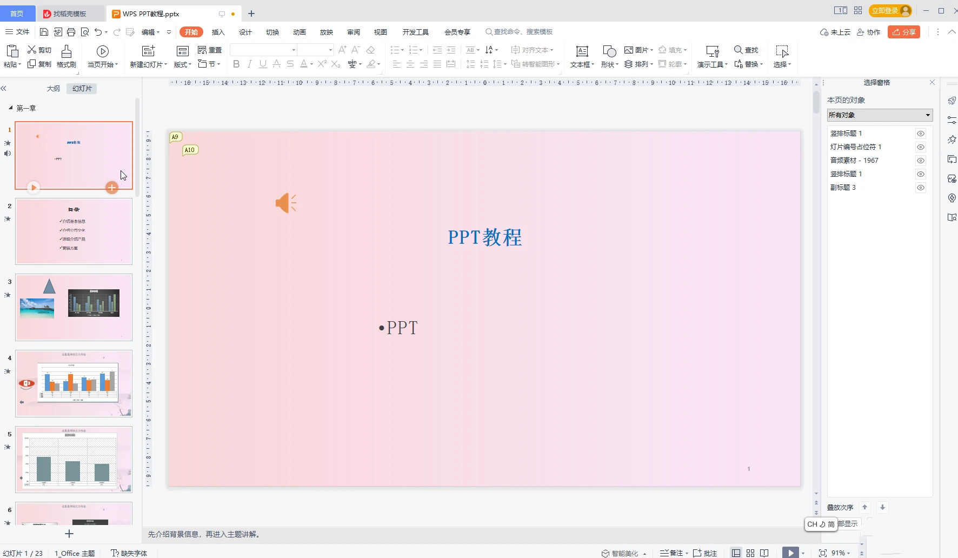
Task: Click the 批注 comments button
Action: [705, 553]
